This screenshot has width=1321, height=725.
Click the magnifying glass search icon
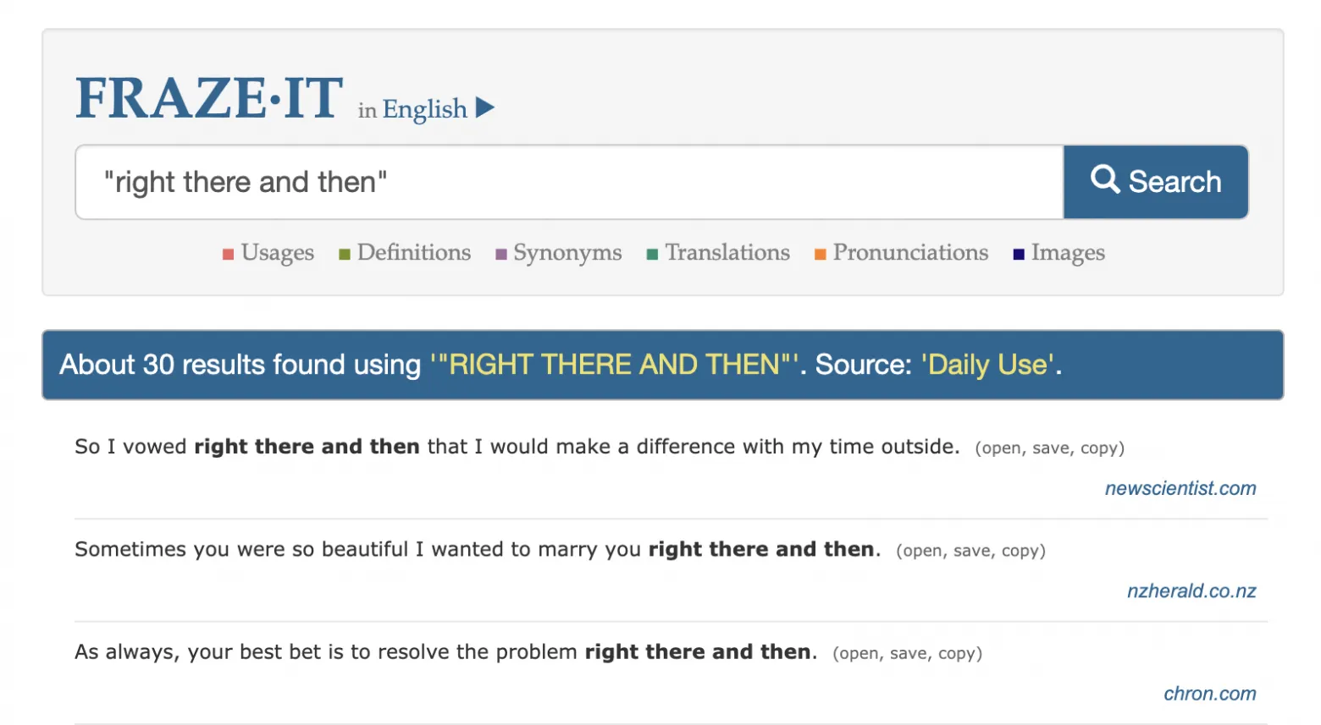[1105, 179]
